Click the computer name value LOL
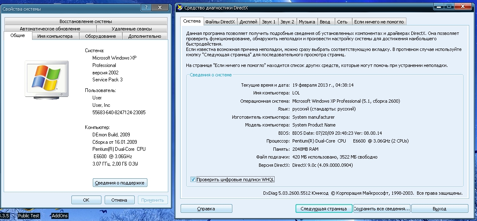 click(x=296, y=93)
